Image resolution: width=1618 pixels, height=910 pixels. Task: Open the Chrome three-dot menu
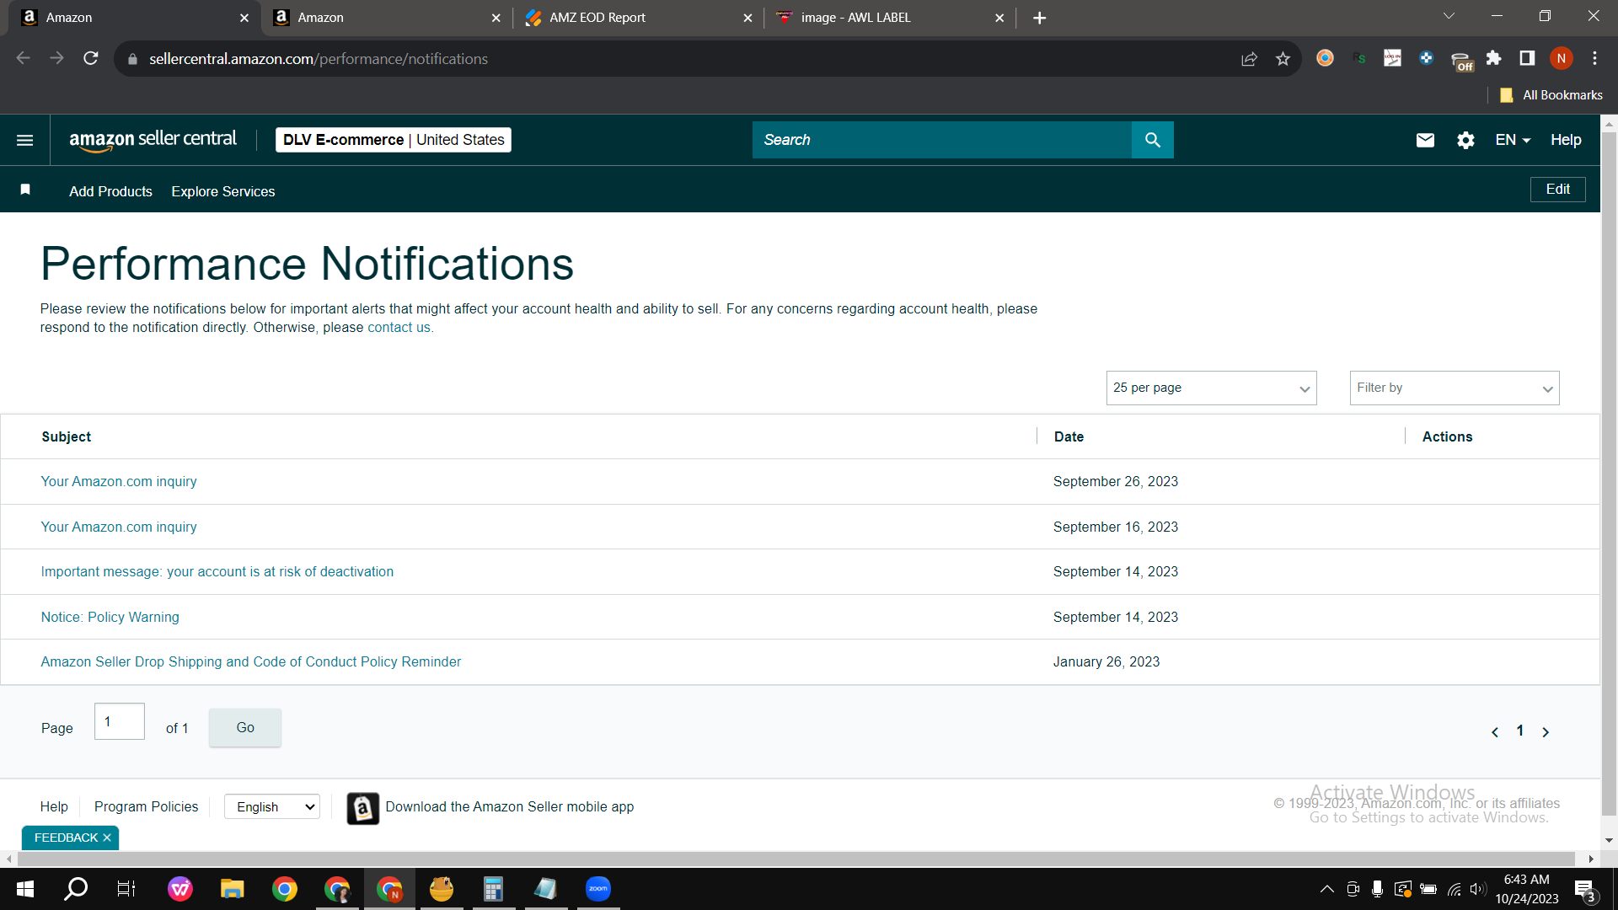(x=1594, y=58)
